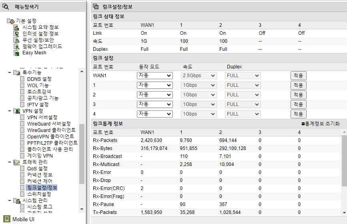Image resolution: width=347 pixels, height=224 pixels.
Task: Open 공지/광고 기능 menu item
Action: pyautogui.click(x=43, y=98)
